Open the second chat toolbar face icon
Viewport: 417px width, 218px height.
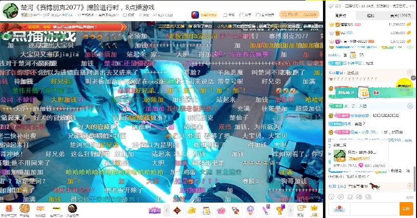pos(341,197)
